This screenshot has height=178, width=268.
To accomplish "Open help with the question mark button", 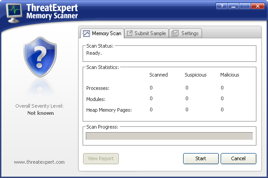I will point(222,6).
